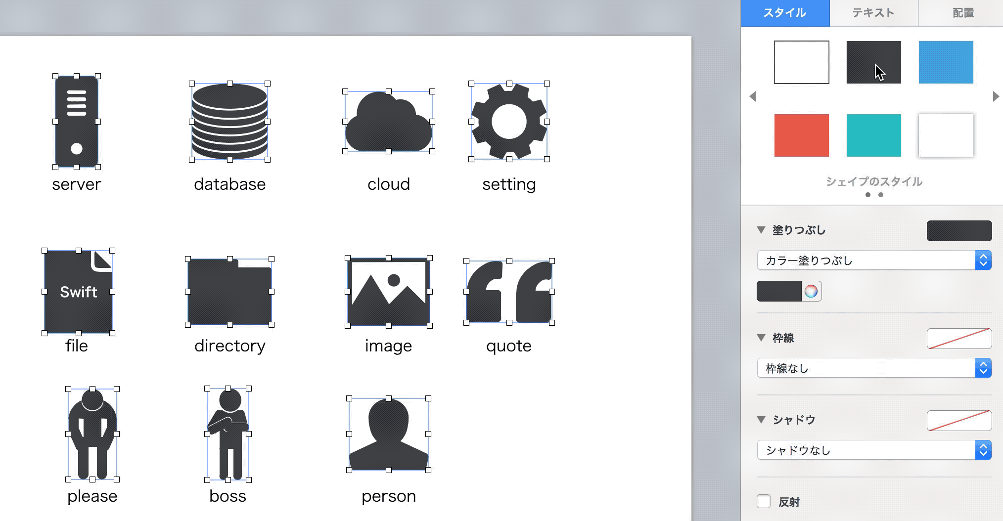The height and width of the screenshot is (521, 1003).
Task: Show next page of shape styles
Action: (x=995, y=97)
